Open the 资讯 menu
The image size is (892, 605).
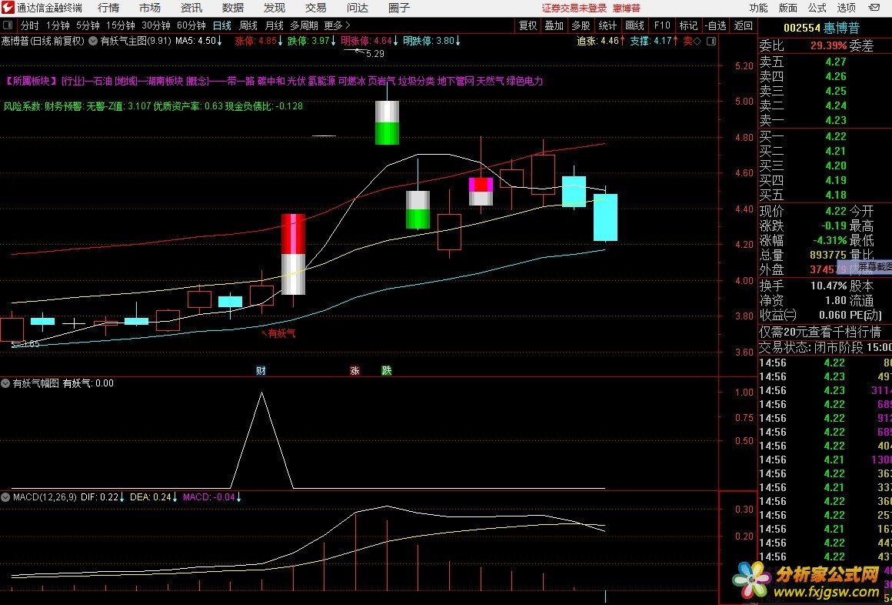pyautogui.click(x=191, y=8)
